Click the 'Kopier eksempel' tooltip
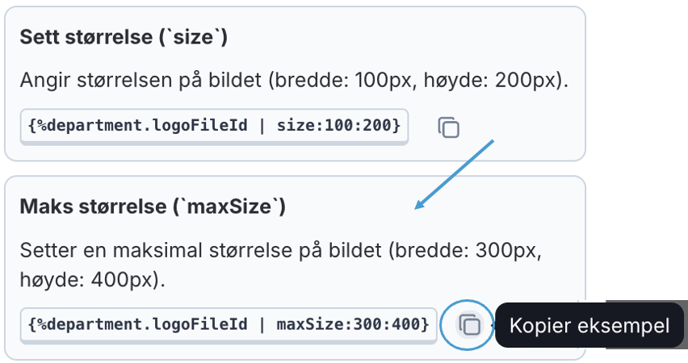This screenshot has height=363, width=688. tap(589, 326)
